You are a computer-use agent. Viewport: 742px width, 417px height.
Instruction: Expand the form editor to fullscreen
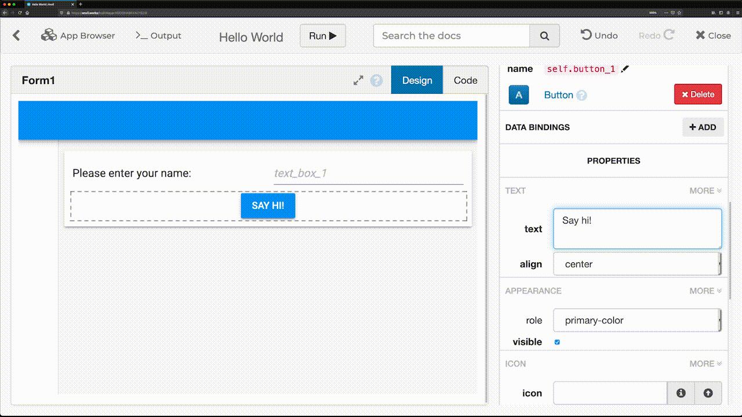(x=358, y=81)
